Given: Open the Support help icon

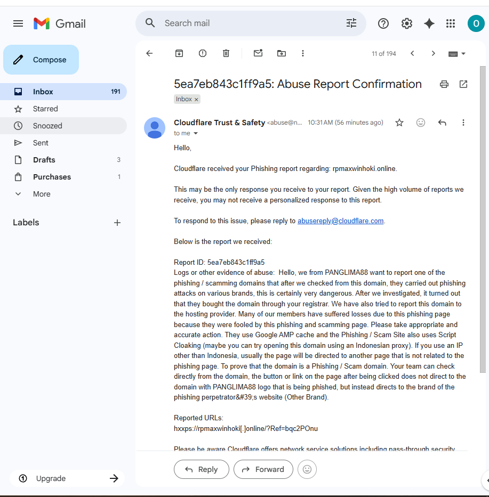Looking at the screenshot, I should coord(383,23).
